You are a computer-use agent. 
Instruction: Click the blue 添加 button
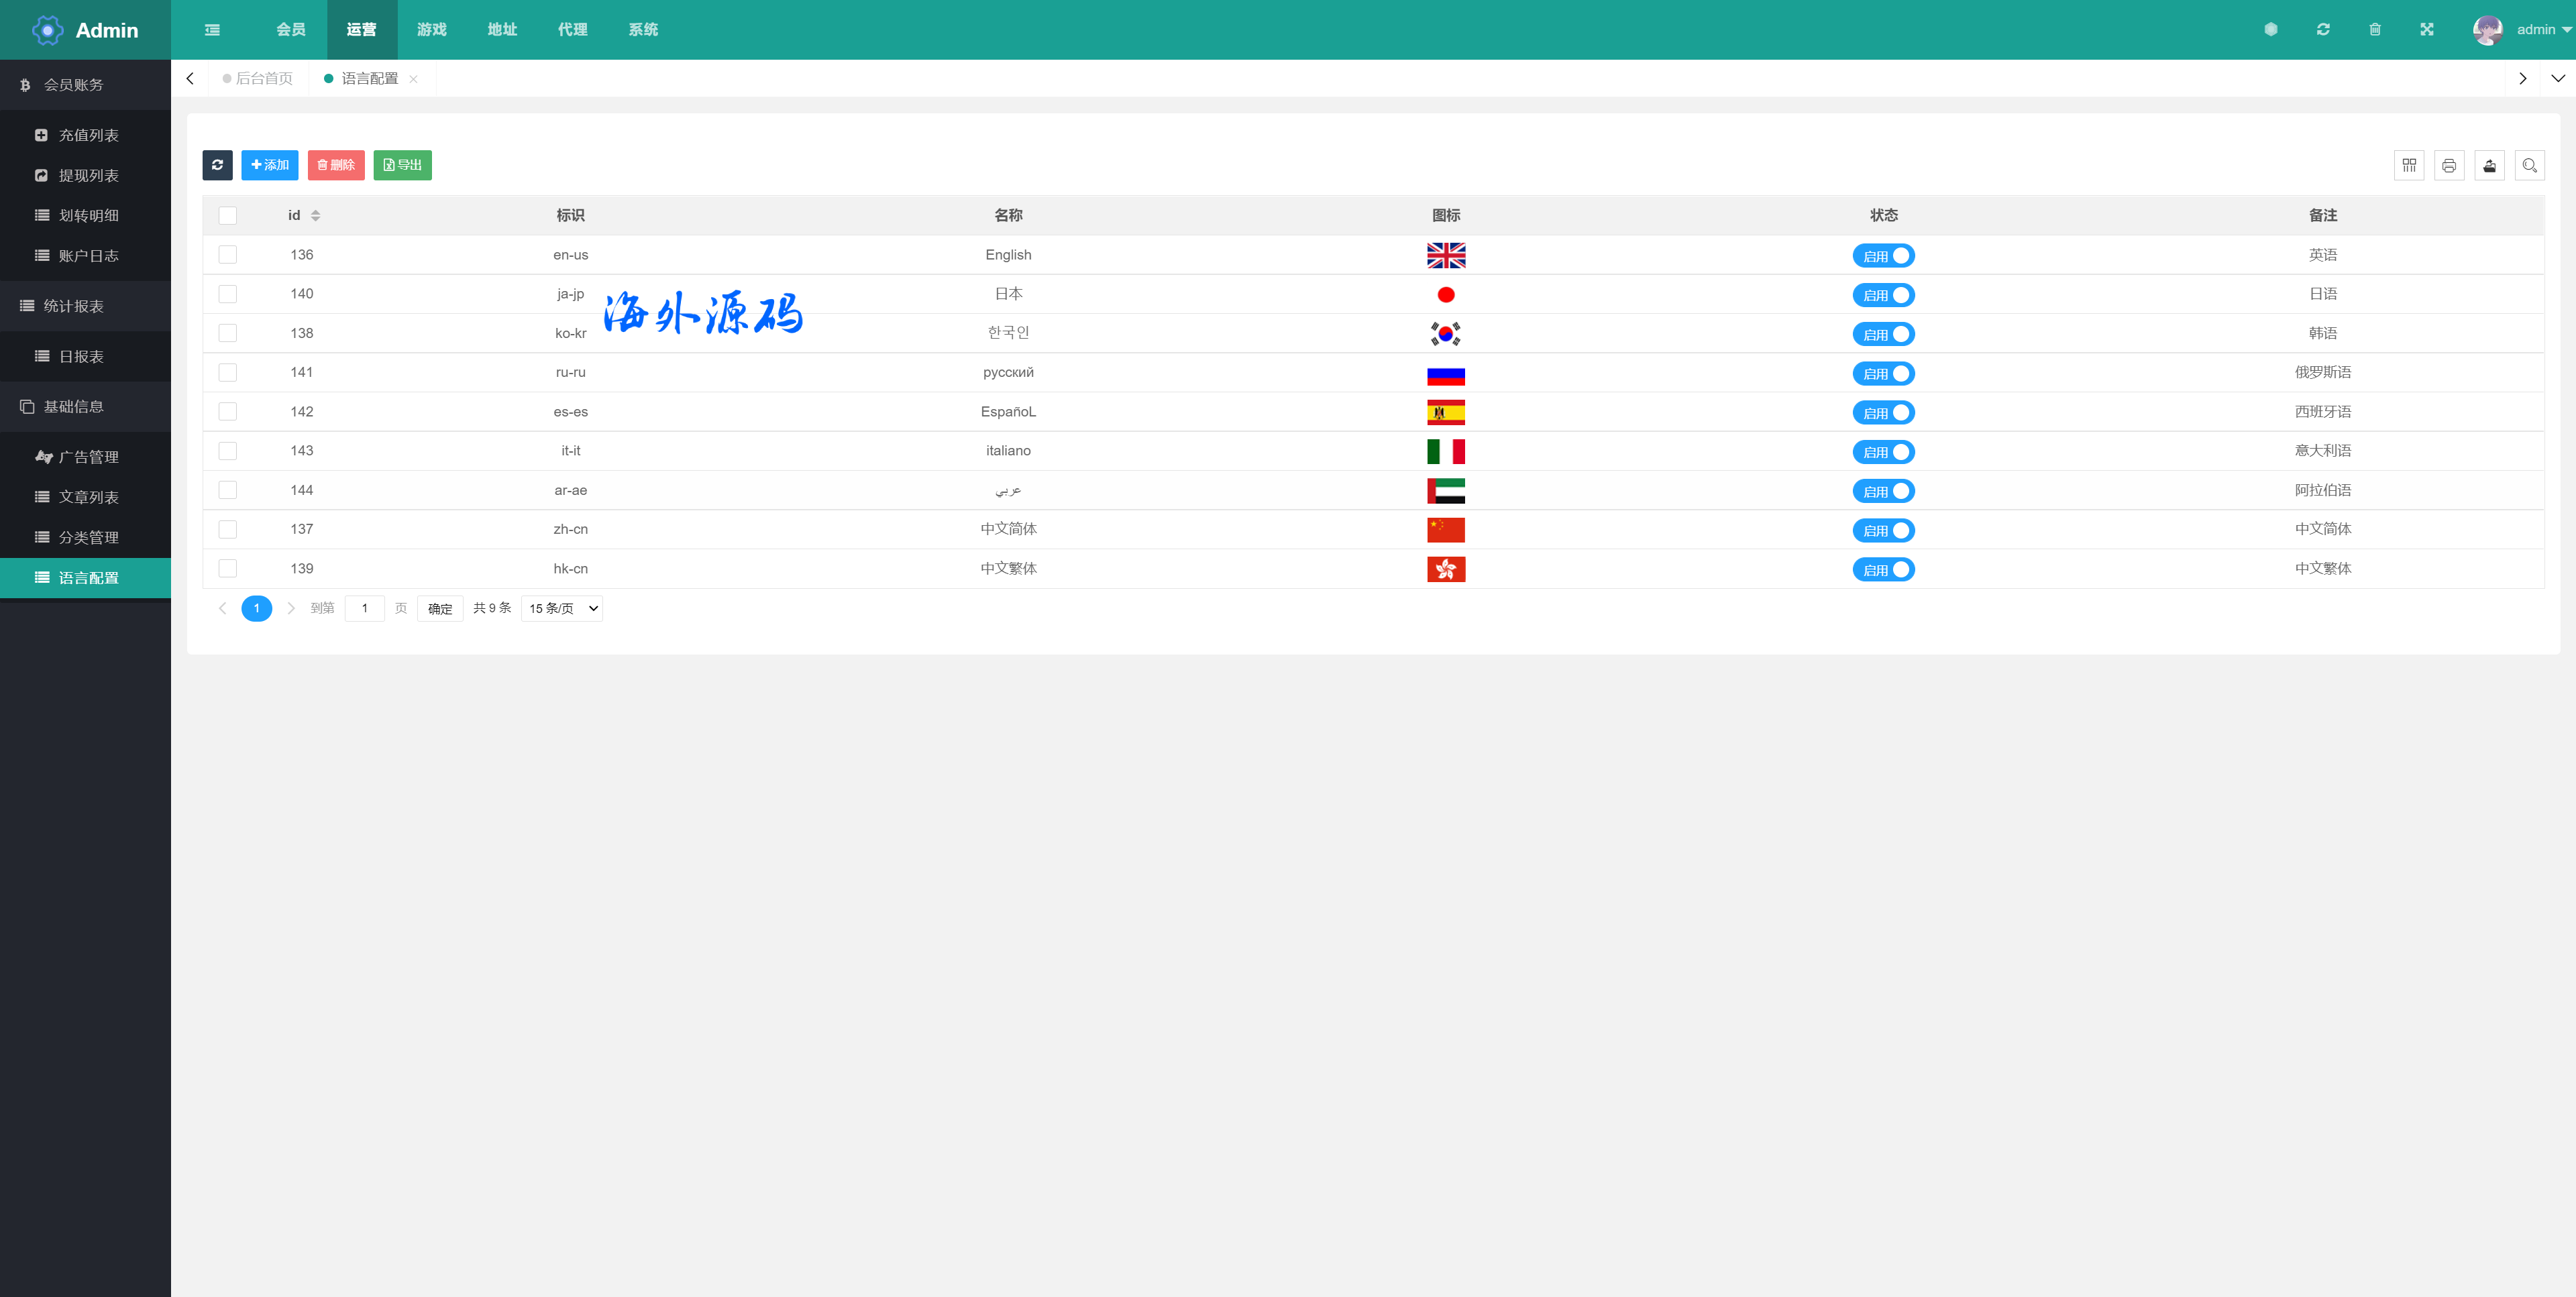(x=270, y=165)
